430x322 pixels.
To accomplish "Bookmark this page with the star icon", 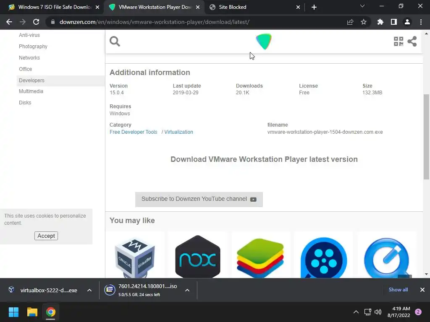I will (x=364, y=22).
